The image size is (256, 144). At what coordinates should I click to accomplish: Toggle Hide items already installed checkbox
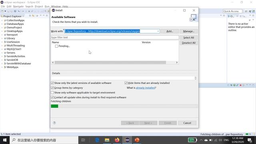tap(126, 83)
